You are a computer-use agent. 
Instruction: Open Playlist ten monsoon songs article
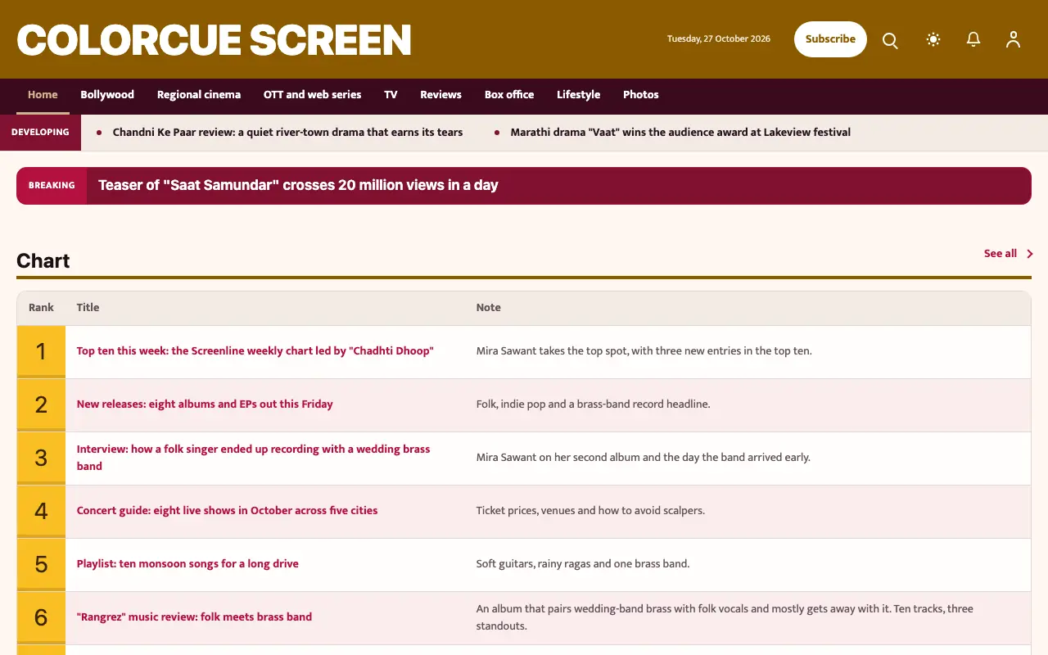(x=187, y=564)
